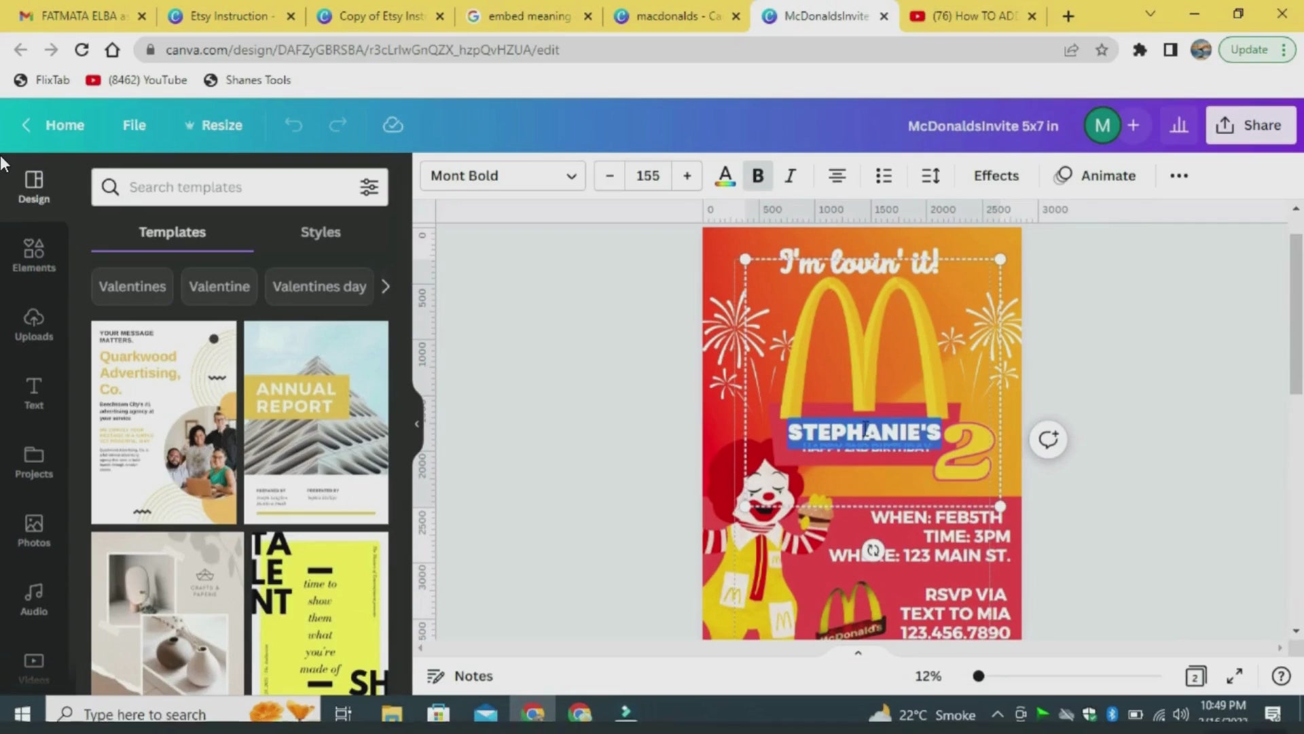
Task: Click the cloud save status icon
Action: [x=393, y=125]
